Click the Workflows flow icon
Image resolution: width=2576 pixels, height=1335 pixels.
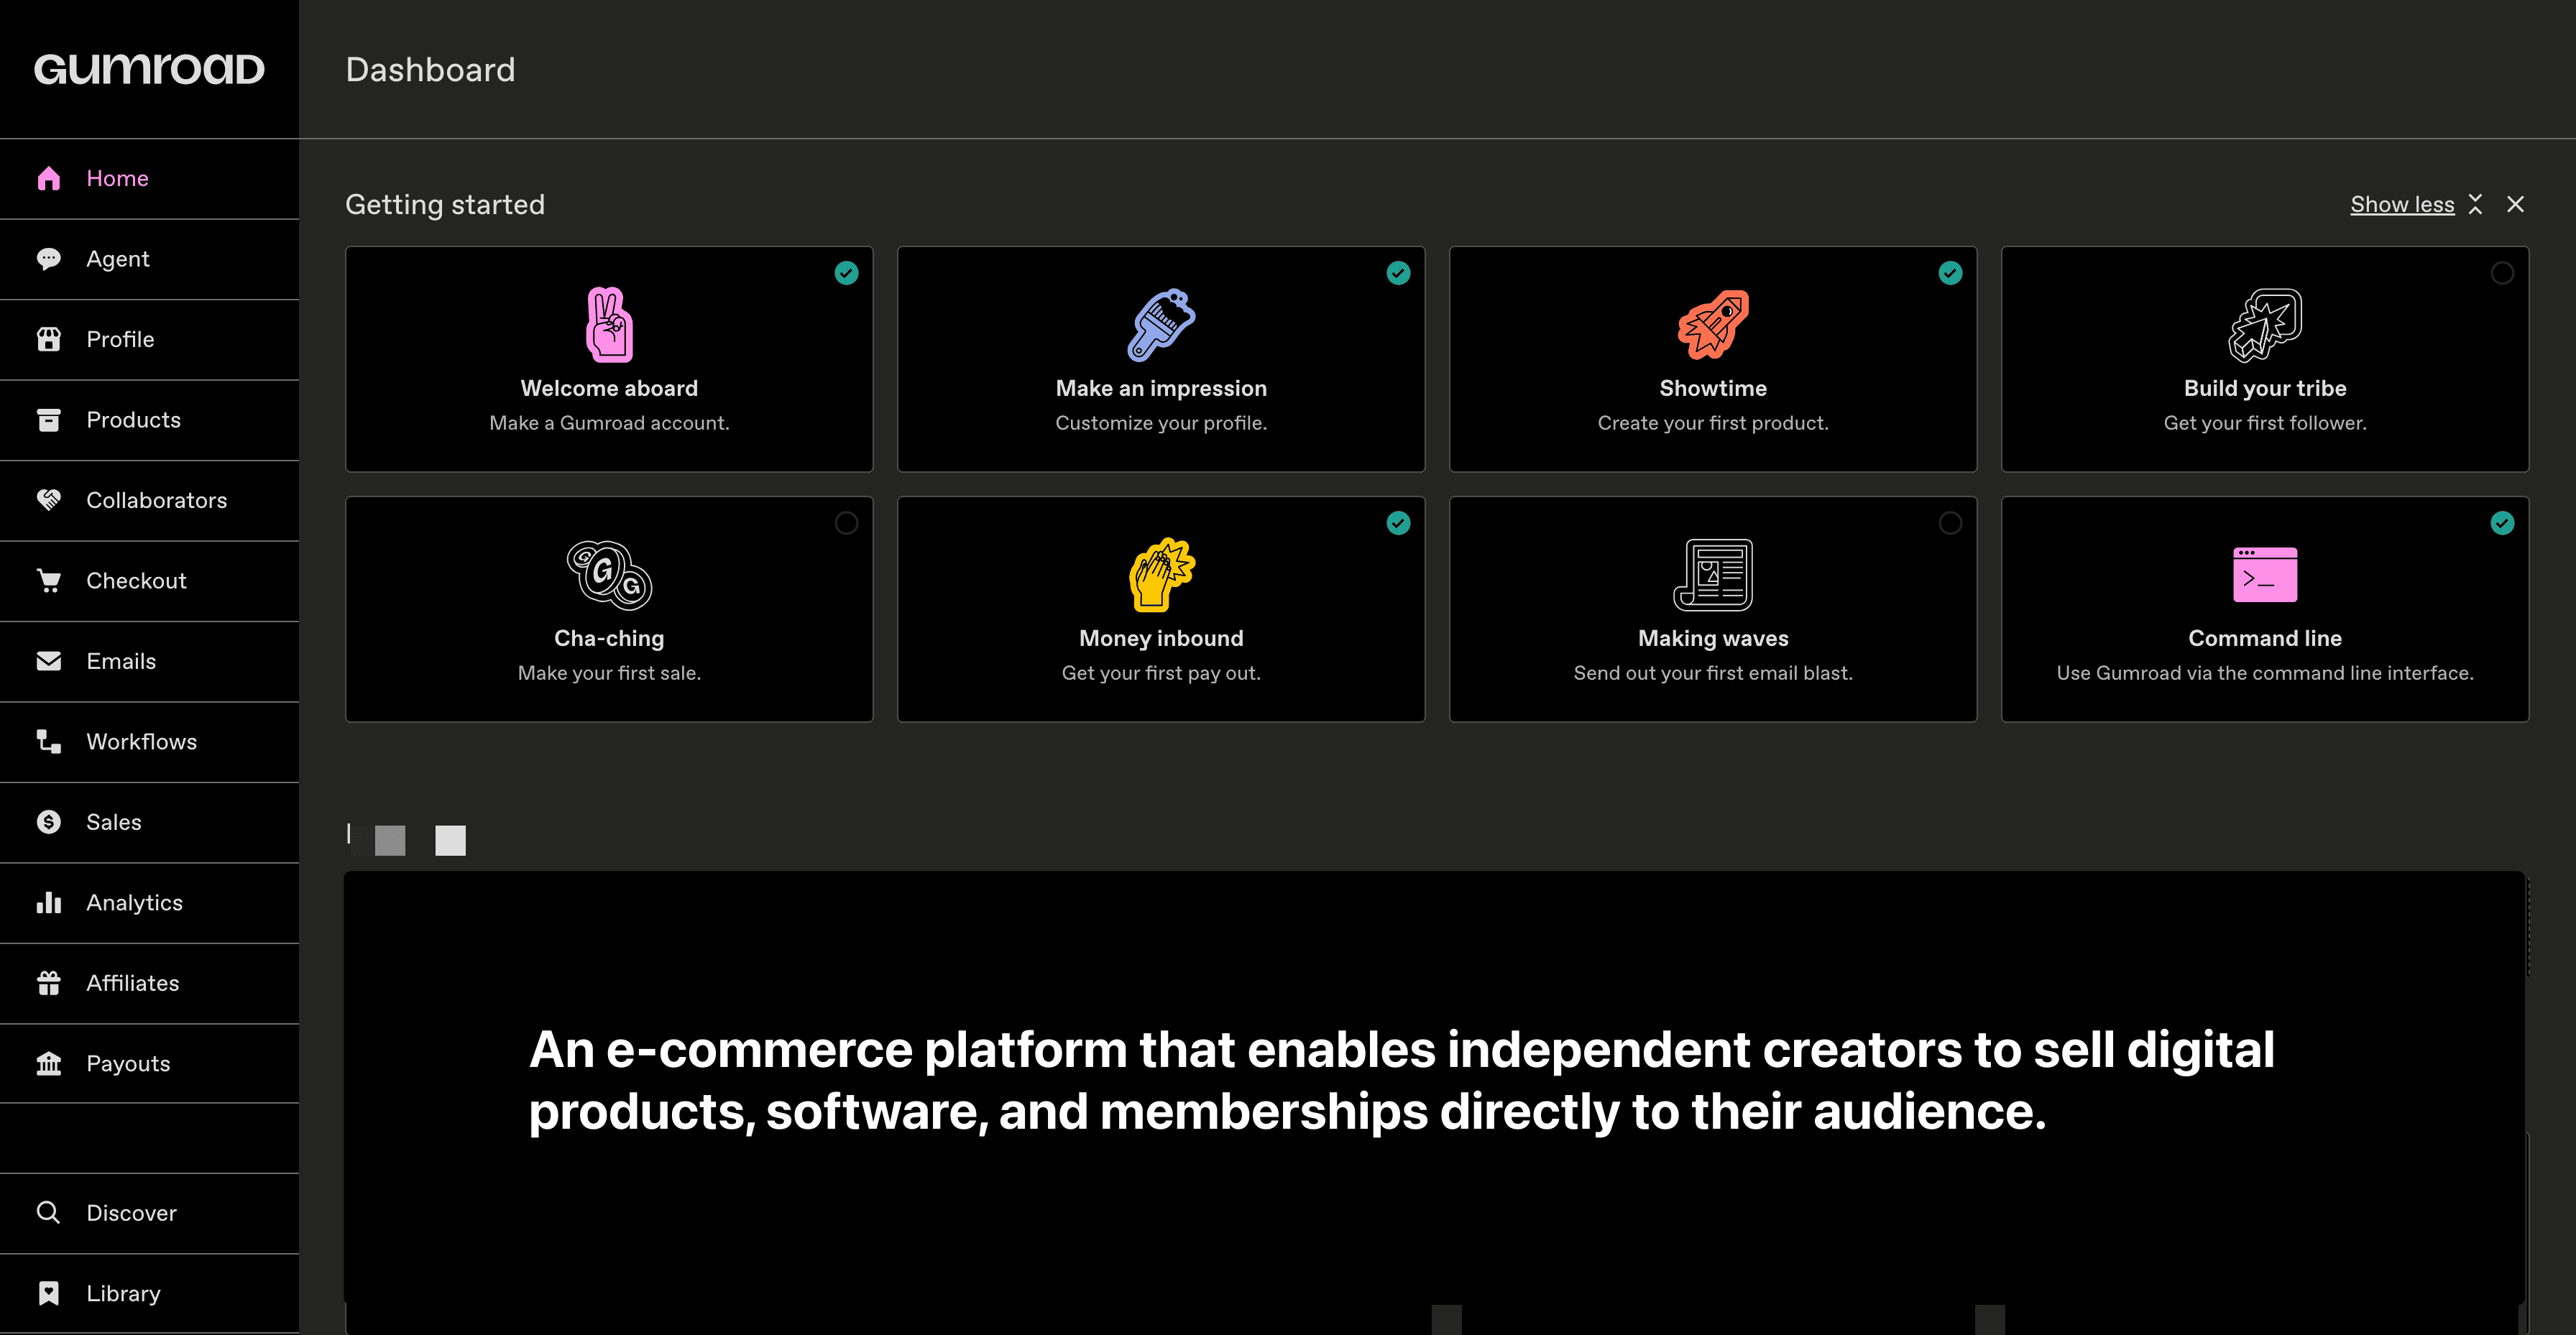[x=48, y=742]
